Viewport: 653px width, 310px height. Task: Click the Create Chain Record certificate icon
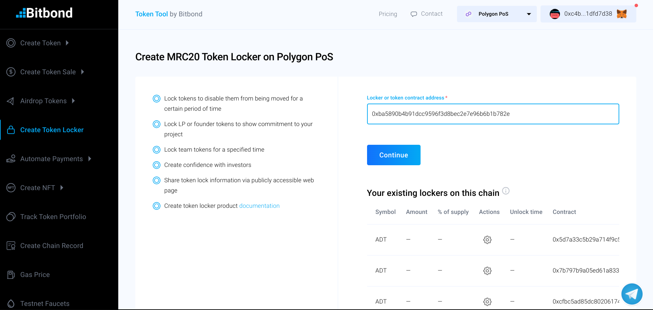tap(11, 246)
